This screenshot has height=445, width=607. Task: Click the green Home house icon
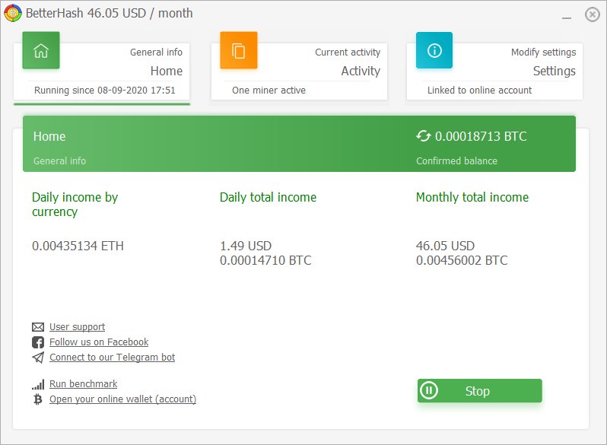(41, 50)
